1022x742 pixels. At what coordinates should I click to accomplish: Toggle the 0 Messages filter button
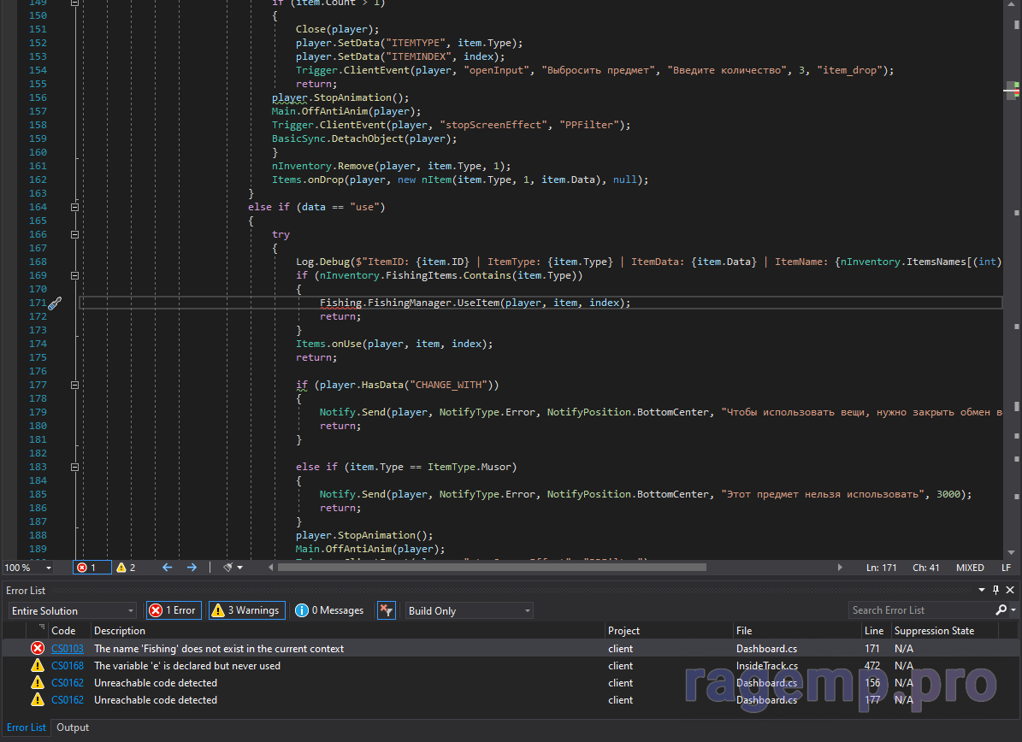click(x=330, y=610)
